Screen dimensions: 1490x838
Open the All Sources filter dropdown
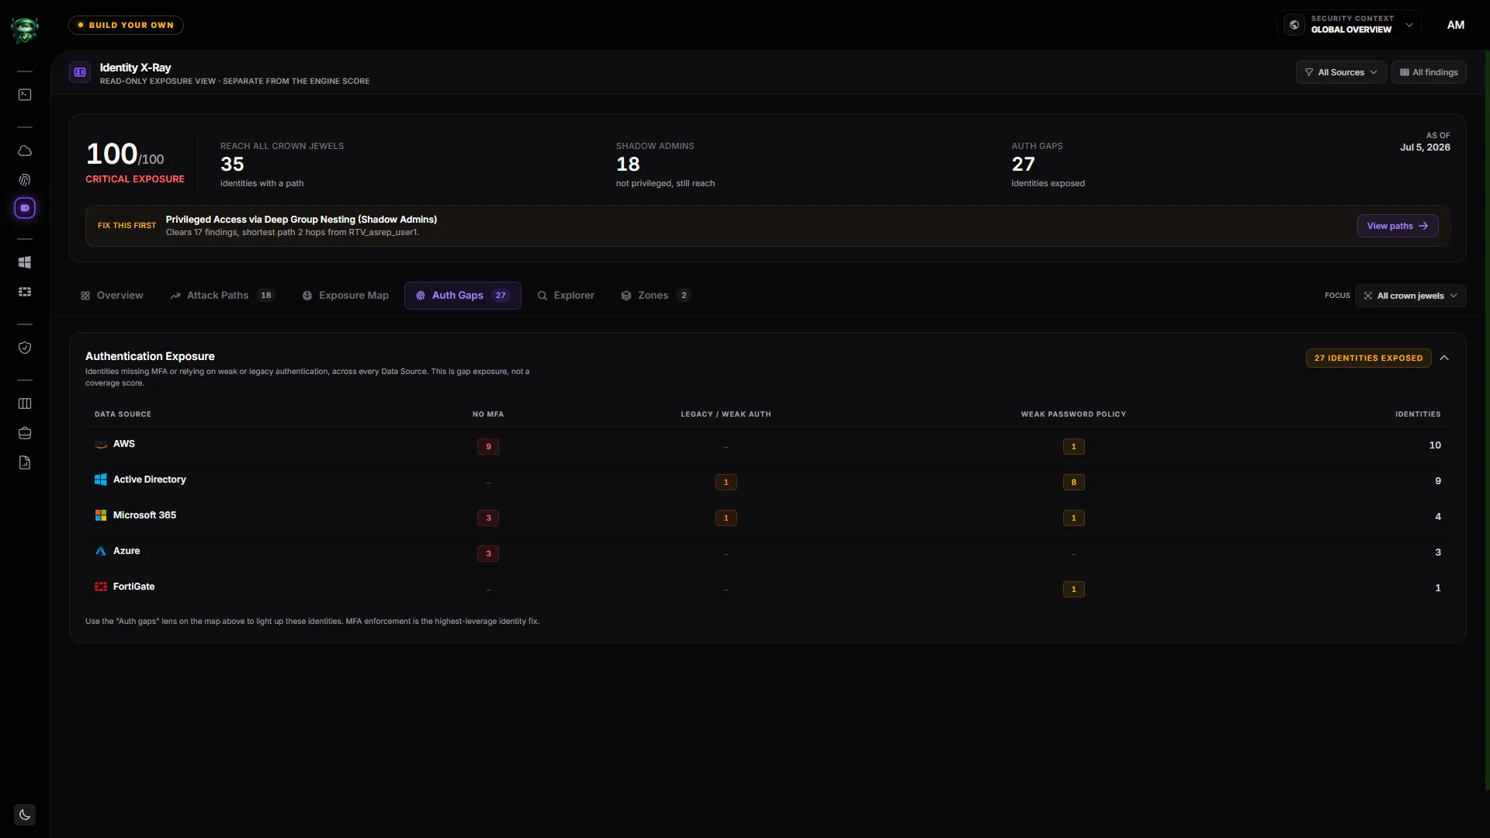1341,72
